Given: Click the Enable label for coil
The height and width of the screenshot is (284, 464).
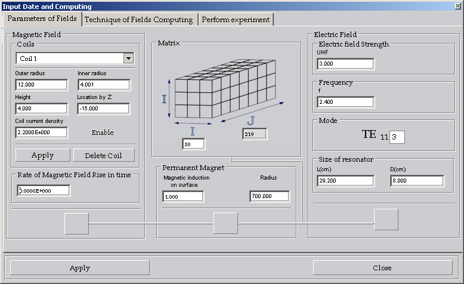Looking at the screenshot, I should click(x=103, y=132).
